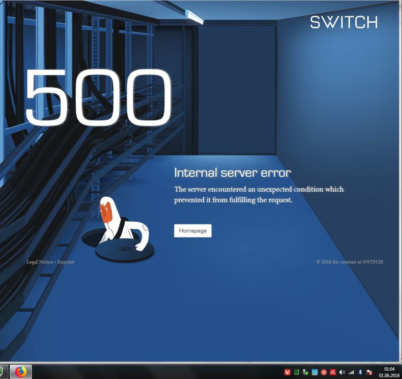402x379 pixels.
Task: Open Safely Remove Hardware tray icon
Action: coord(305,372)
